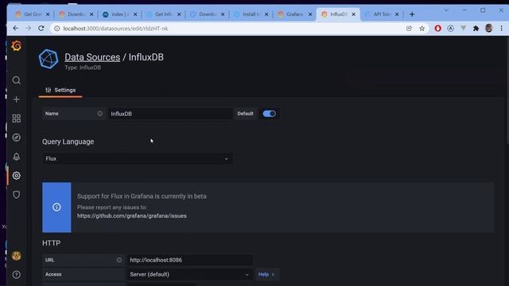Click the URL input with http://localhost:8086

190,260
